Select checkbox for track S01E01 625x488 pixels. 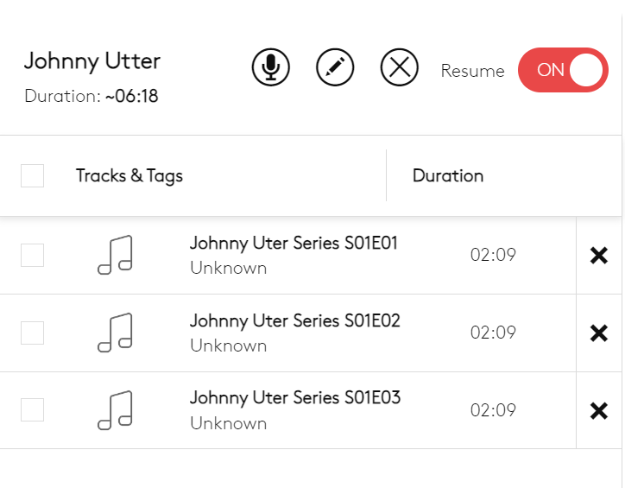pyautogui.click(x=33, y=256)
